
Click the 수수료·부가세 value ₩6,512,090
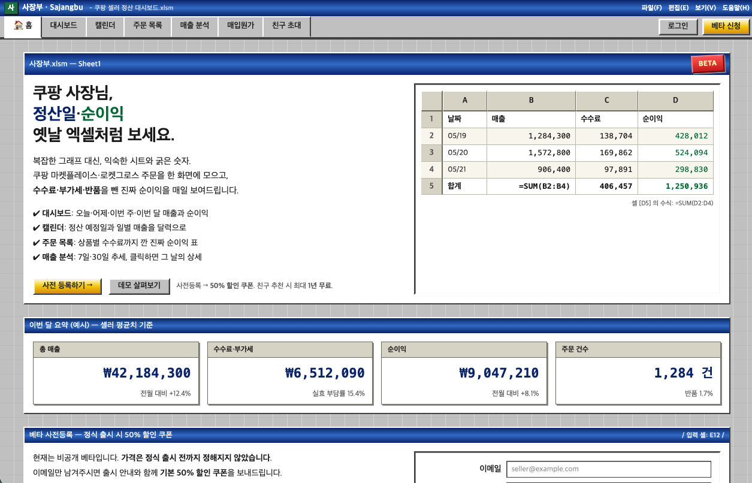click(x=325, y=373)
